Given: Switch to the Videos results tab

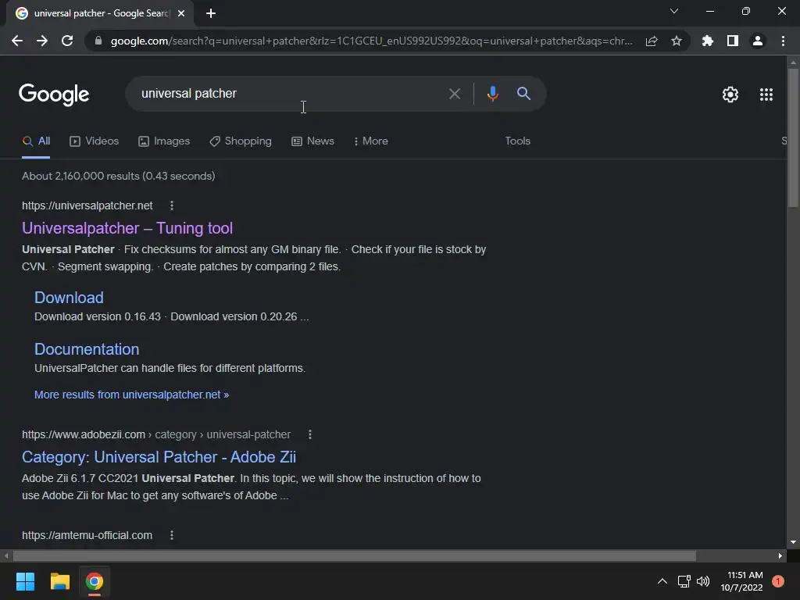Looking at the screenshot, I should point(94,141).
